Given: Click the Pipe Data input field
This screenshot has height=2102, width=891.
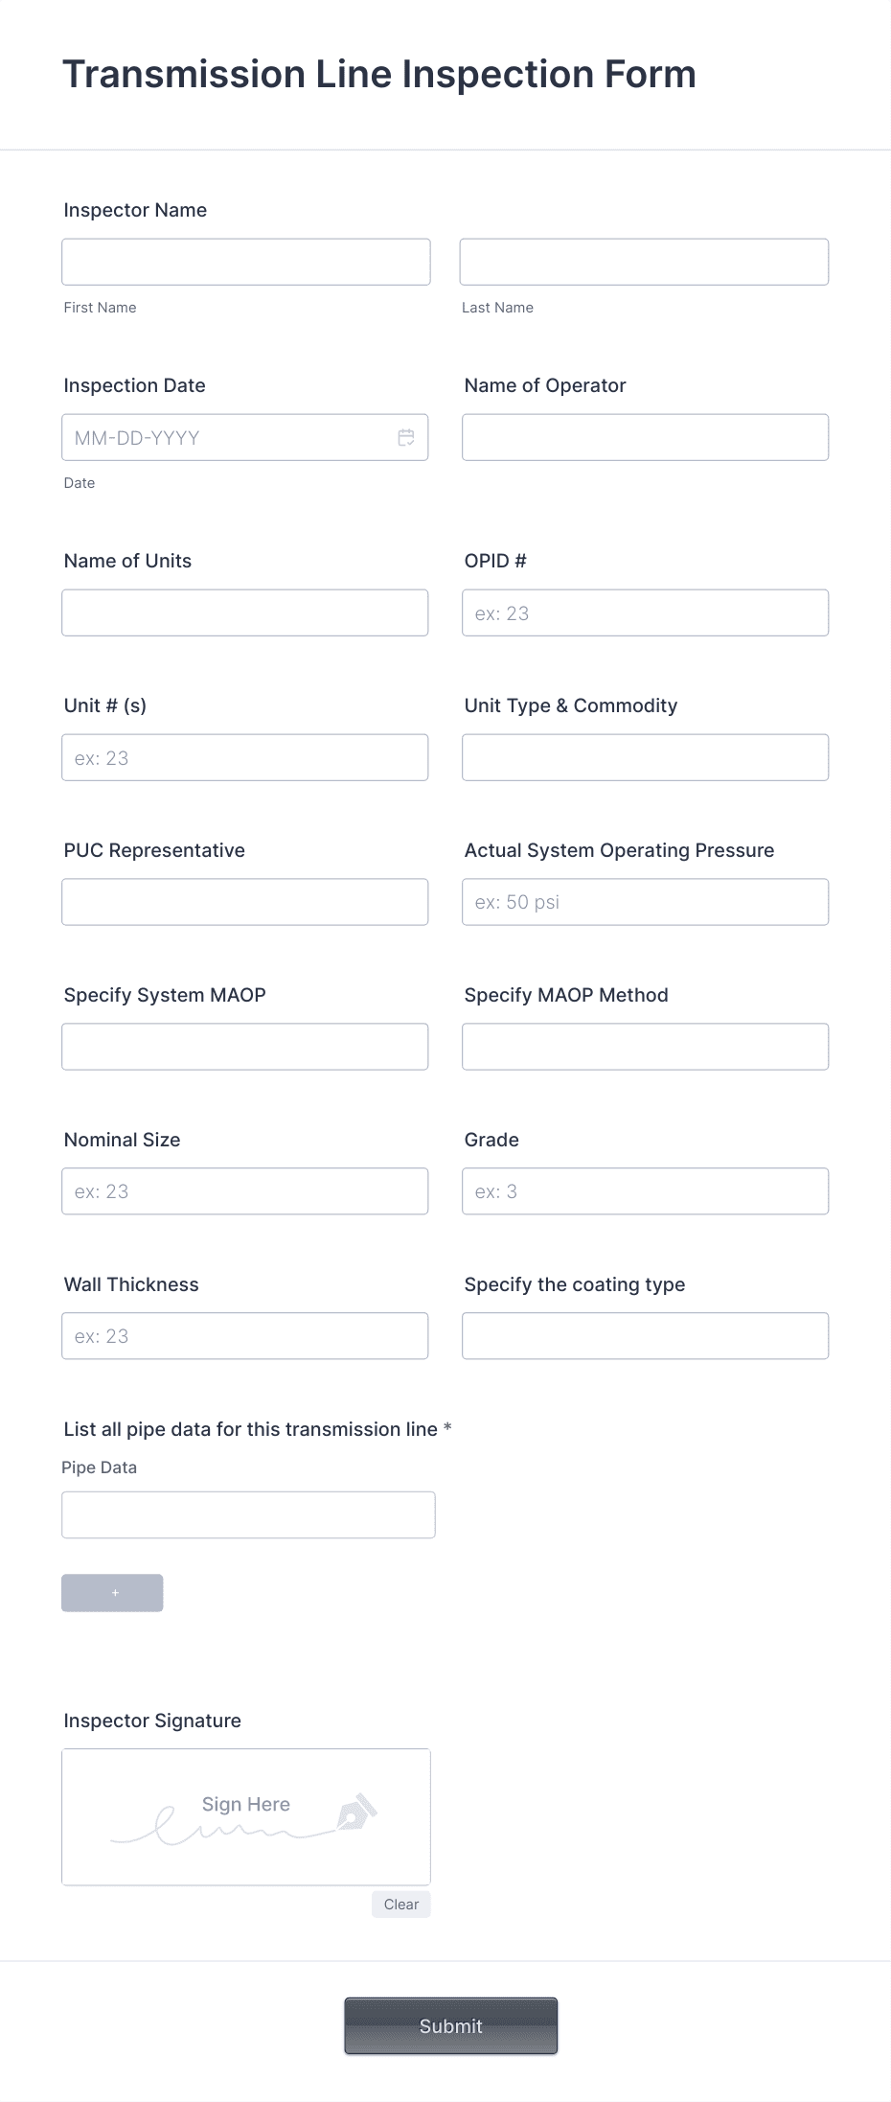Looking at the screenshot, I should [x=248, y=1513].
